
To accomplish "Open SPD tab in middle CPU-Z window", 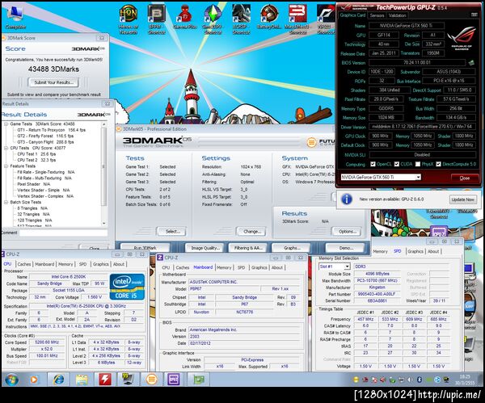I will click(241, 267).
